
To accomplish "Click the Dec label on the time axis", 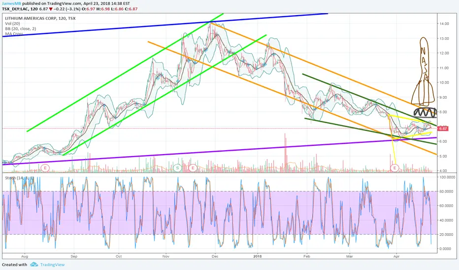I will point(215,257).
